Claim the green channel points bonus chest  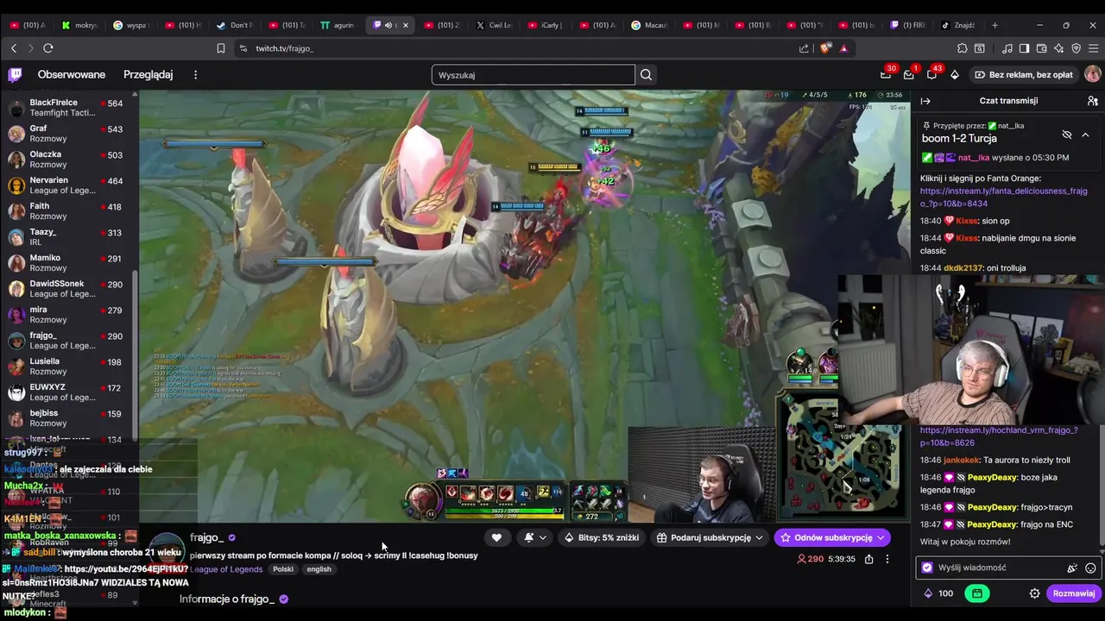(976, 593)
